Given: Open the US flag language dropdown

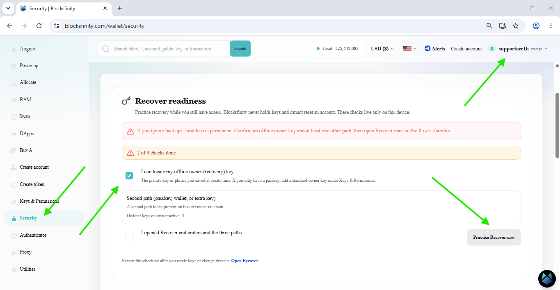Looking at the screenshot, I should tap(410, 49).
